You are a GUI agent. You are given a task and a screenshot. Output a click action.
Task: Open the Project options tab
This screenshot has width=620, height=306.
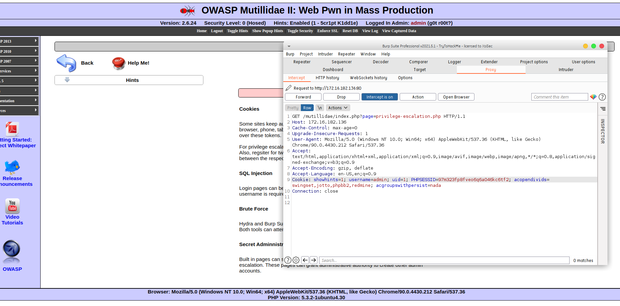coord(534,62)
